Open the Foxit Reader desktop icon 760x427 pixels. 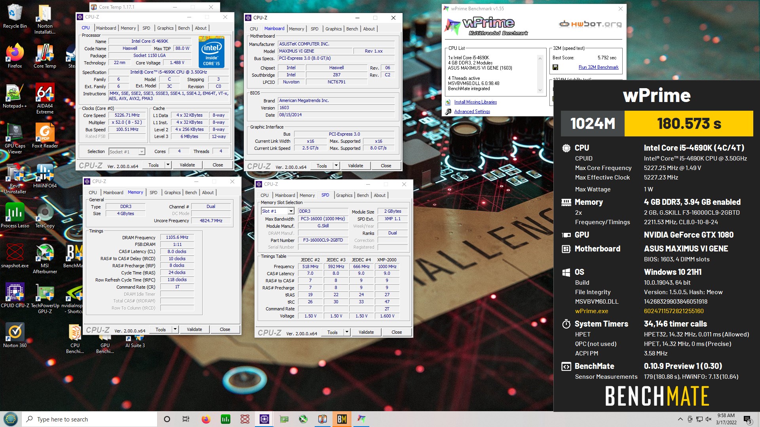click(45, 136)
